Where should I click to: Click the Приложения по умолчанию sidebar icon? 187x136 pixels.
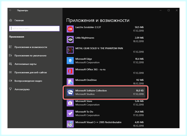(x=10, y=56)
